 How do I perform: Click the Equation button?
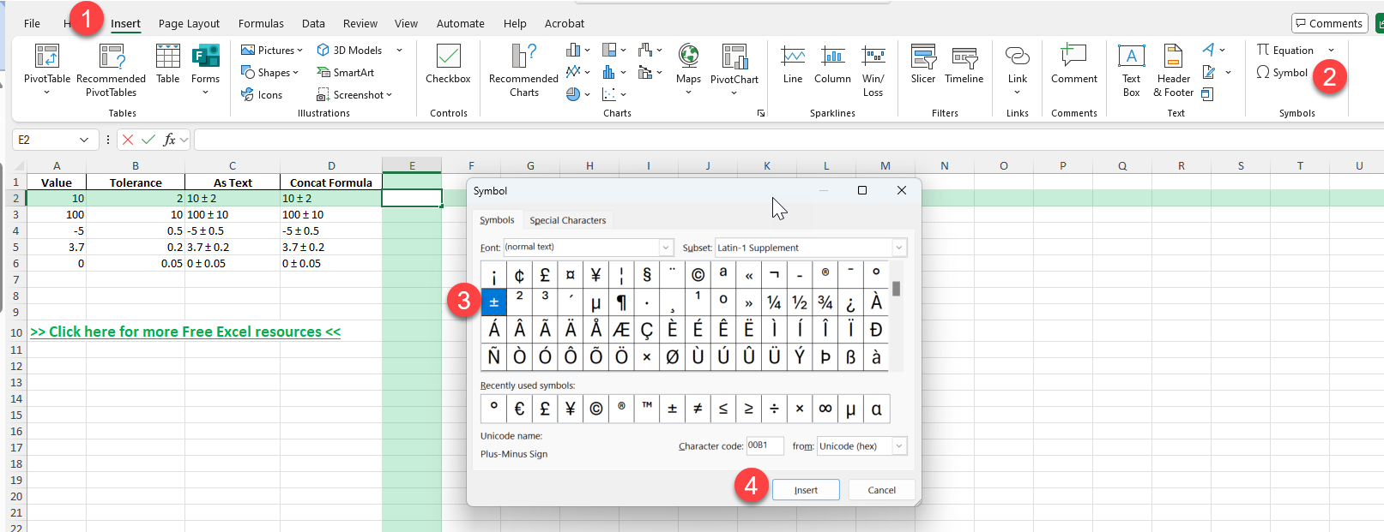(1285, 51)
